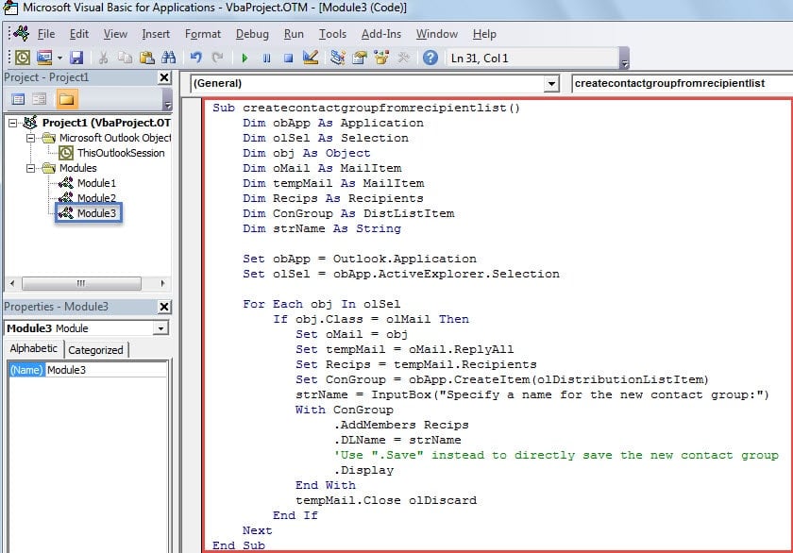Open the Edit menu
This screenshot has width=793, height=553.
click(79, 34)
